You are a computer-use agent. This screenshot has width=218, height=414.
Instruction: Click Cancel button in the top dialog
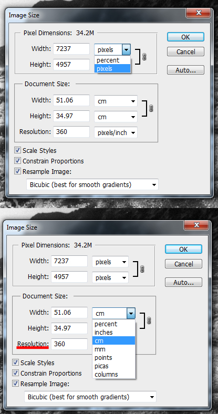(x=185, y=51)
